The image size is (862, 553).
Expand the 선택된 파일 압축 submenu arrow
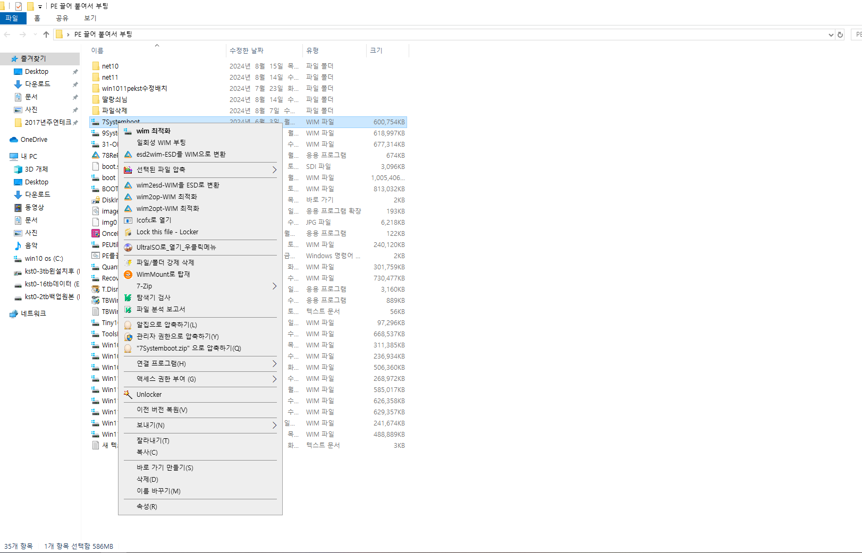pyautogui.click(x=274, y=169)
